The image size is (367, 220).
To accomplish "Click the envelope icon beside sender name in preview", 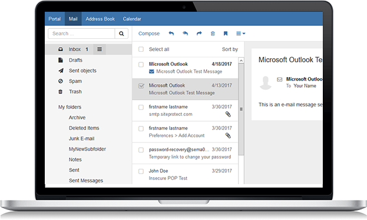I will tap(280, 79).
